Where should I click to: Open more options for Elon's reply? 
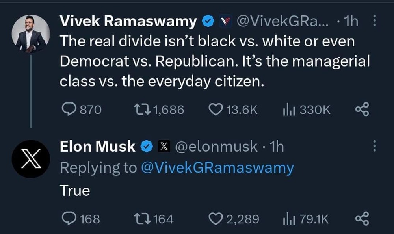pos(374,147)
